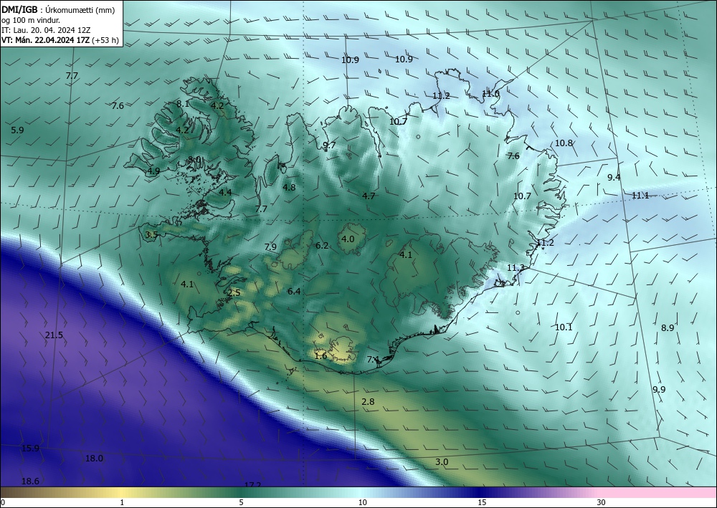Click the 8.0 map value
The width and height of the screenshot is (717, 508).
click(194, 160)
